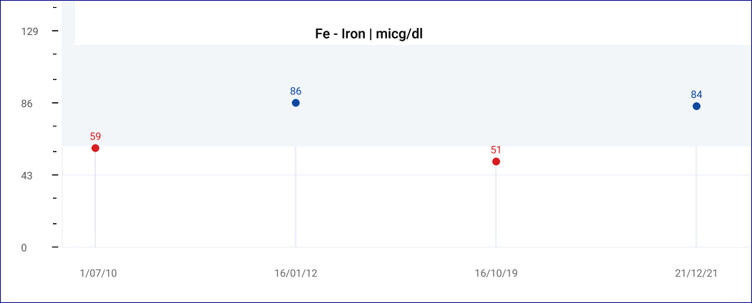752x303 pixels.
Task: Click the value label 59 in red
Action: pos(95,136)
